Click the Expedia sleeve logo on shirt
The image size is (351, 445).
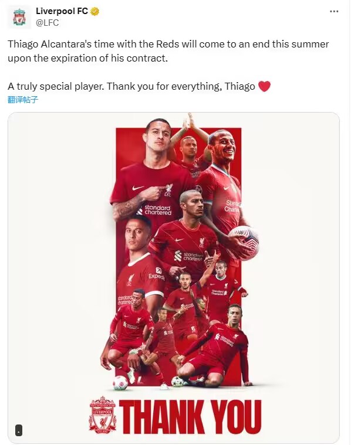point(157,274)
